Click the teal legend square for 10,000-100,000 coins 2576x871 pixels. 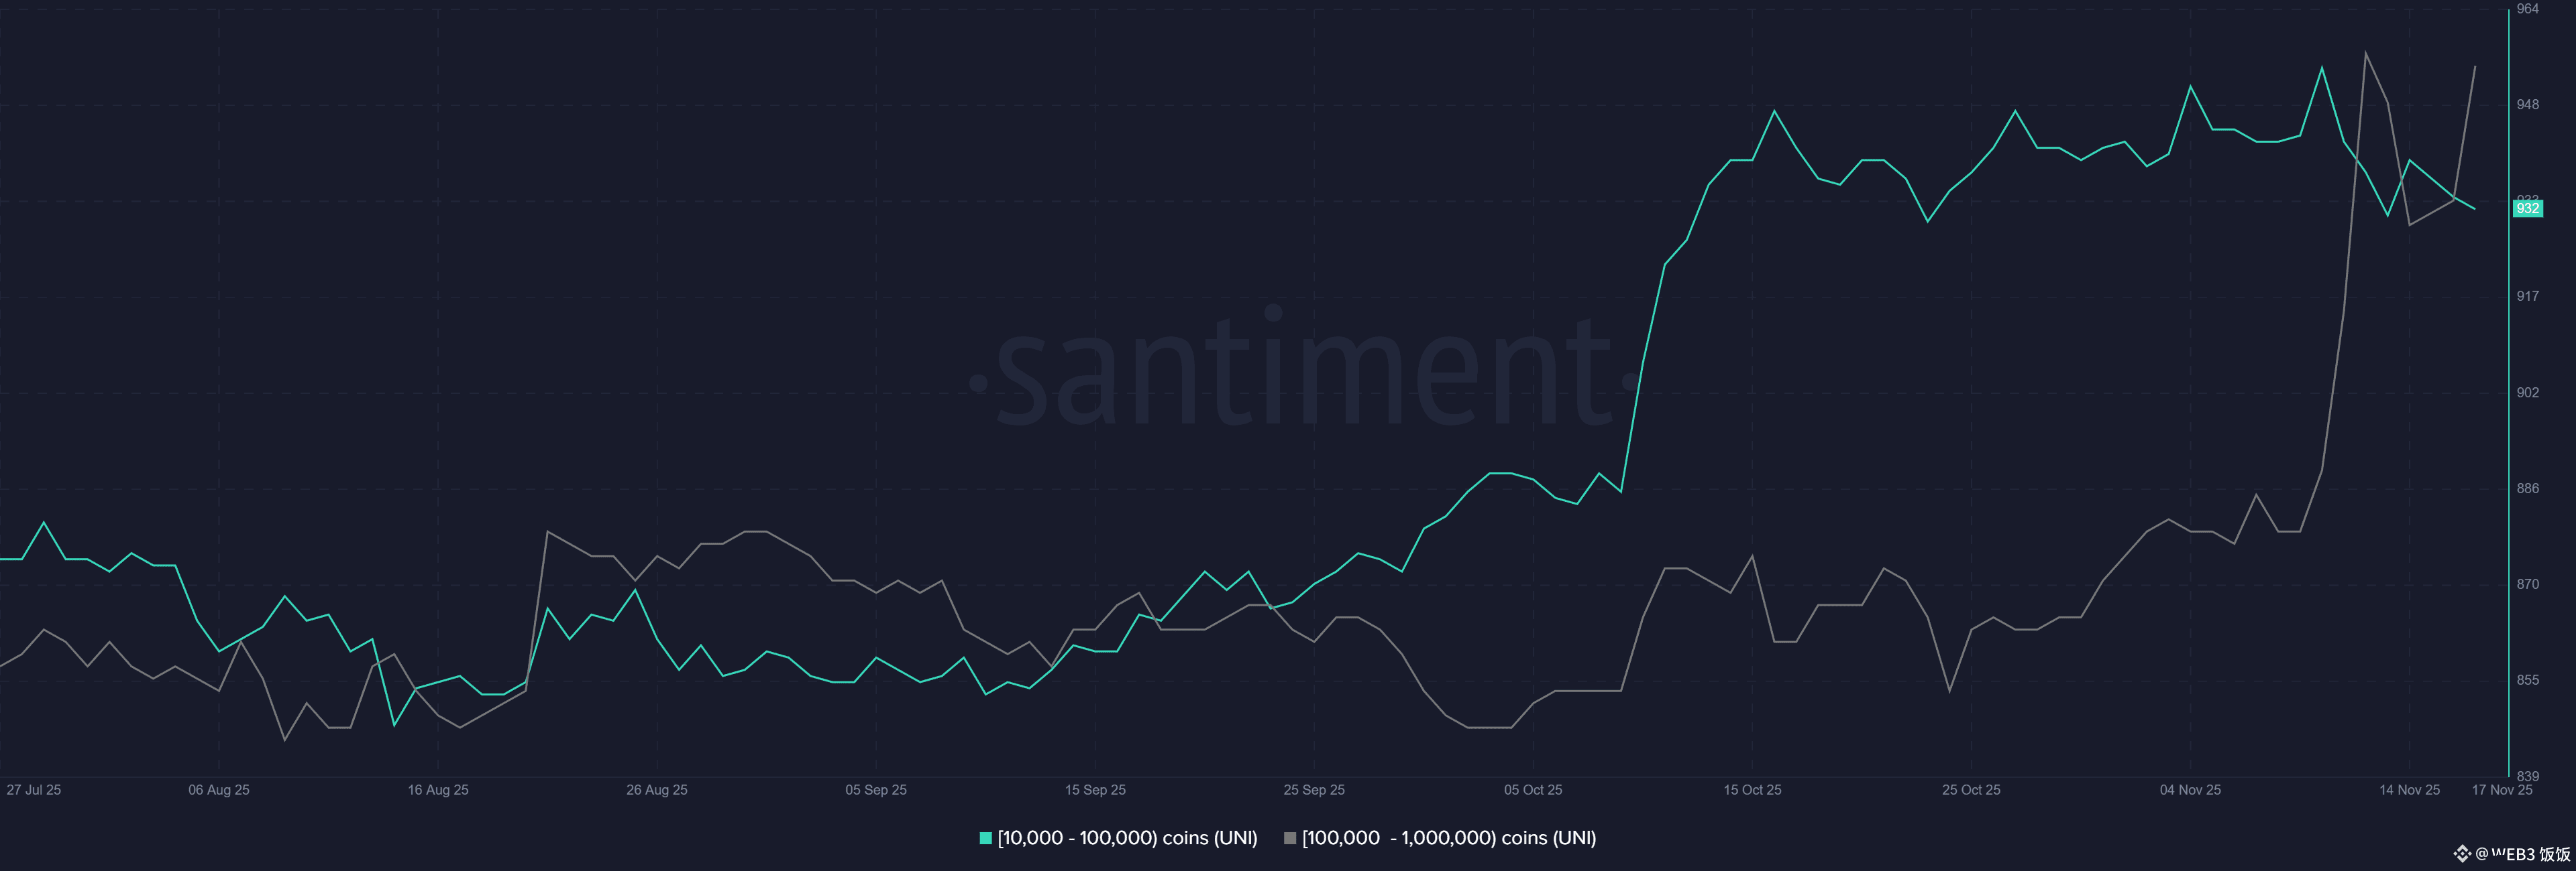tap(985, 838)
